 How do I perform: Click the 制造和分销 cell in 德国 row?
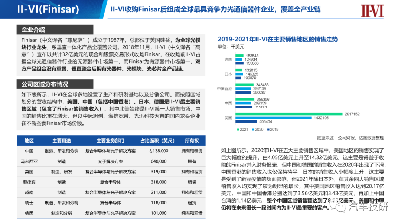pyautogui.click(x=62, y=213)
